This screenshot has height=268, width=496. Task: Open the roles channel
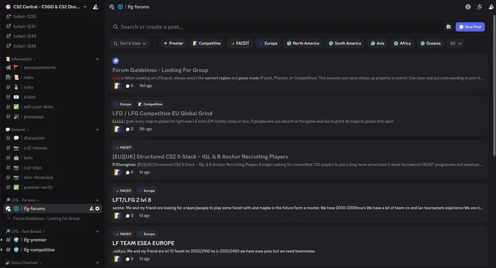[53, 87]
